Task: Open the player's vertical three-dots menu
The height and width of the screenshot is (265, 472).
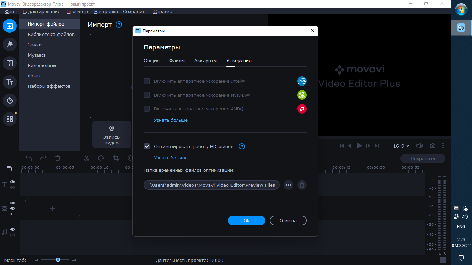Action: point(443,146)
